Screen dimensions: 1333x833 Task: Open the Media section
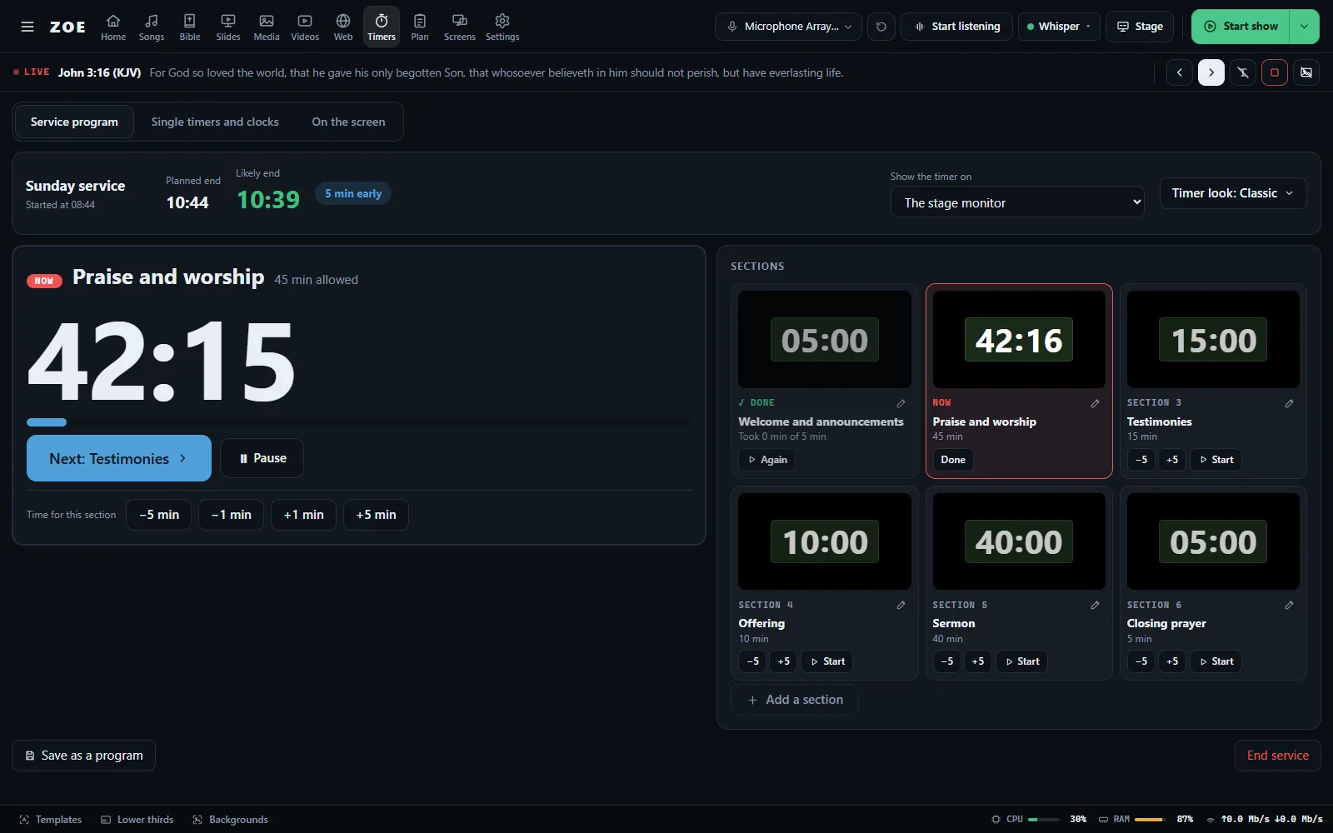click(267, 27)
